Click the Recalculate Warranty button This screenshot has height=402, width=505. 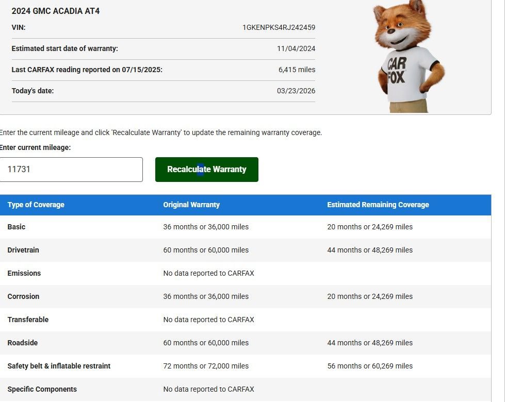tap(206, 170)
